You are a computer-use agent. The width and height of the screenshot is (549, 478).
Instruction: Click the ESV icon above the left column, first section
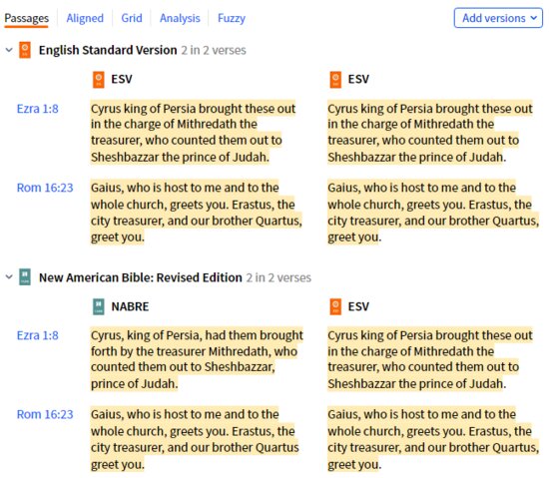pyautogui.click(x=99, y=80)
